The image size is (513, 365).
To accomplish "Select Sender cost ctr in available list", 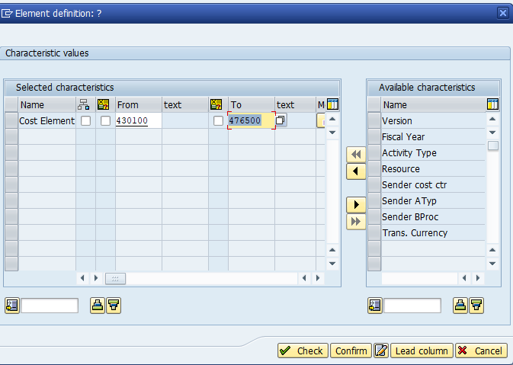I will pos(409,185).
